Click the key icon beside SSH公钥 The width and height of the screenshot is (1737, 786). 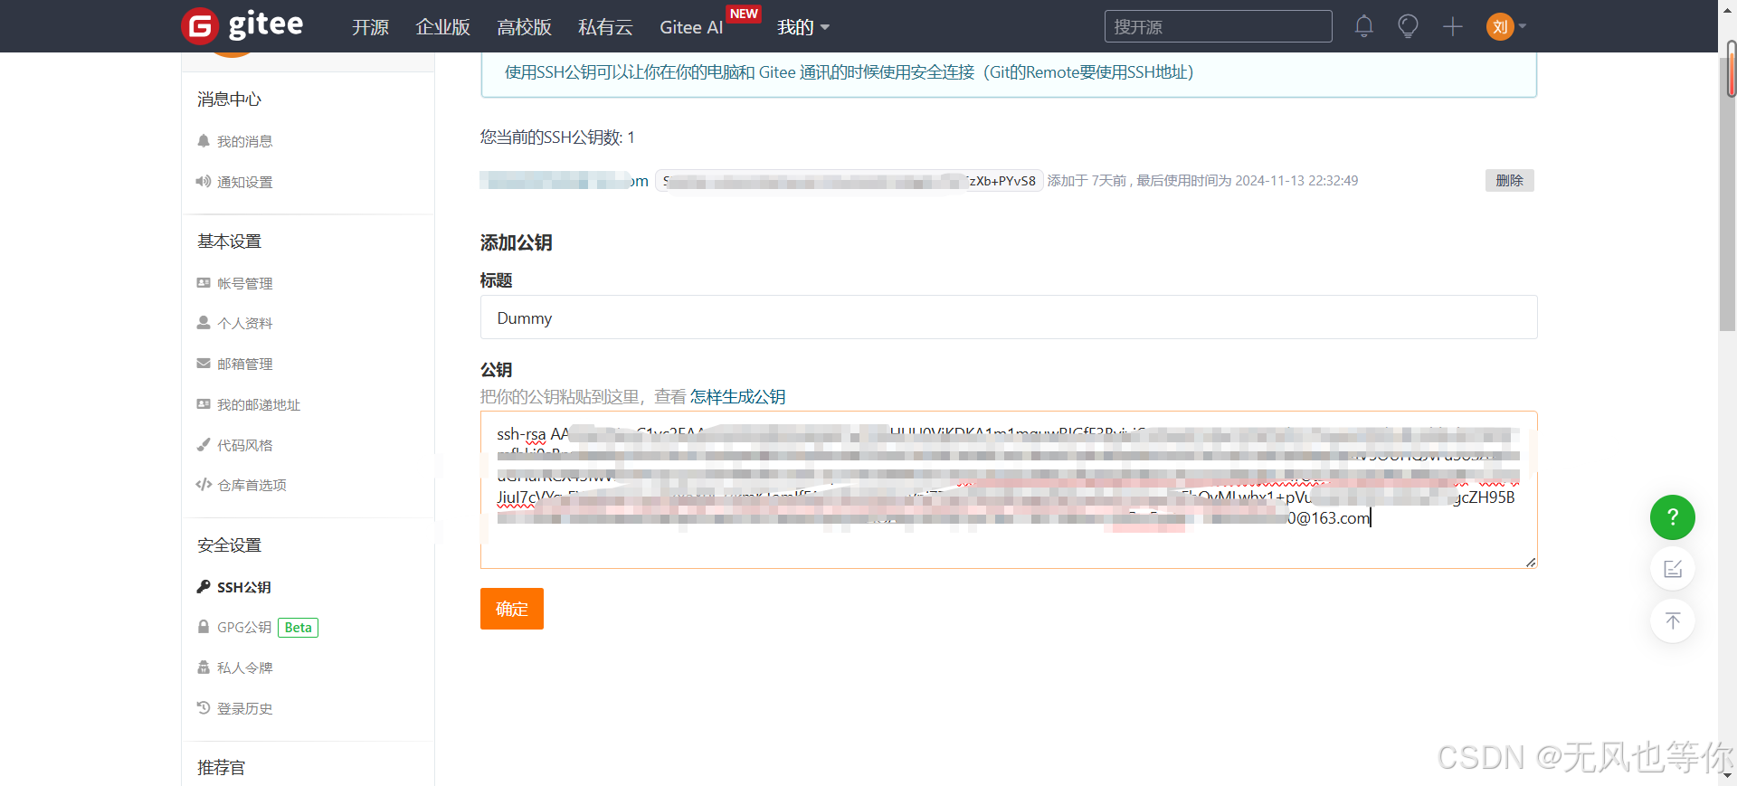[204, 586]
